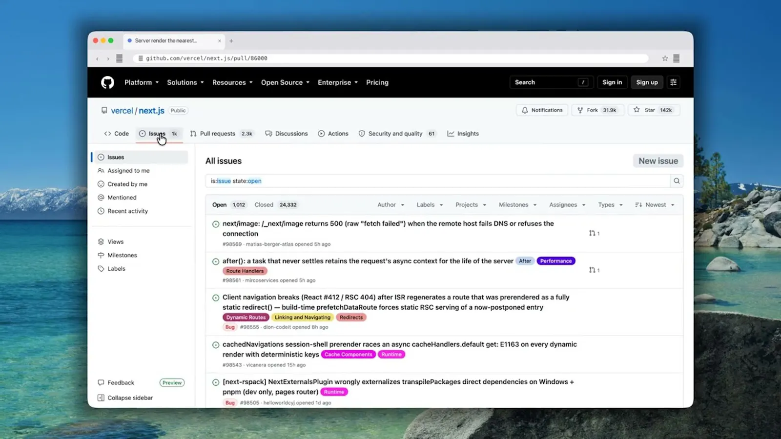Collapse the sidebar
Image resolution: width=781 pixels, height=439 pixels.
point(125,398)
